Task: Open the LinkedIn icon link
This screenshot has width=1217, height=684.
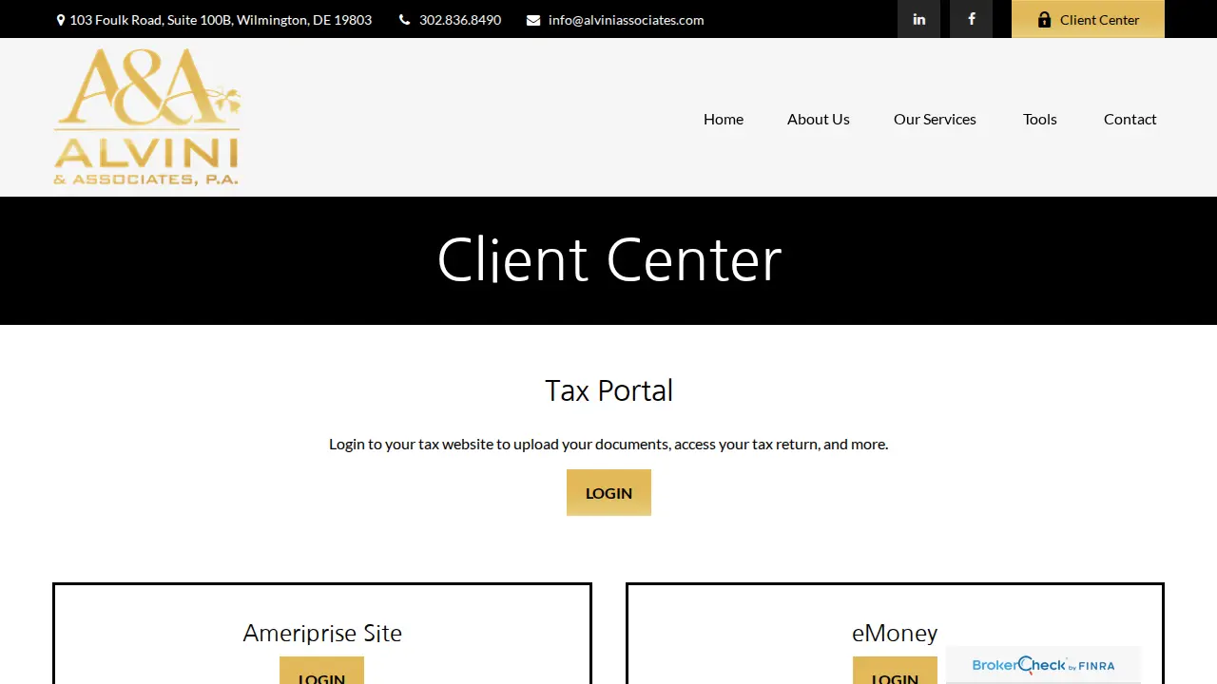Action: 918,19
